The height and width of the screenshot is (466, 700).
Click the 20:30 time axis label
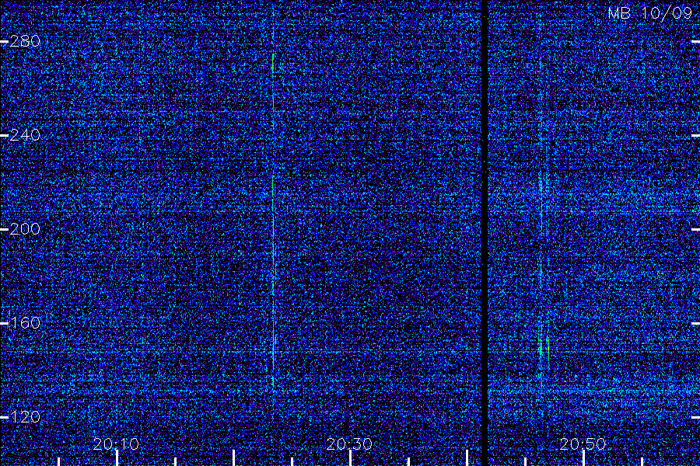point(349,443)
